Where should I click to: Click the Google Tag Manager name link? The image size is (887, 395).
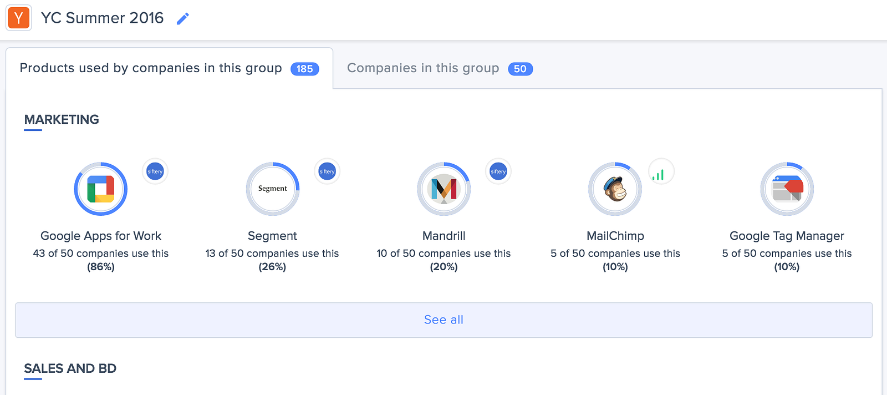tap(787, 236)
